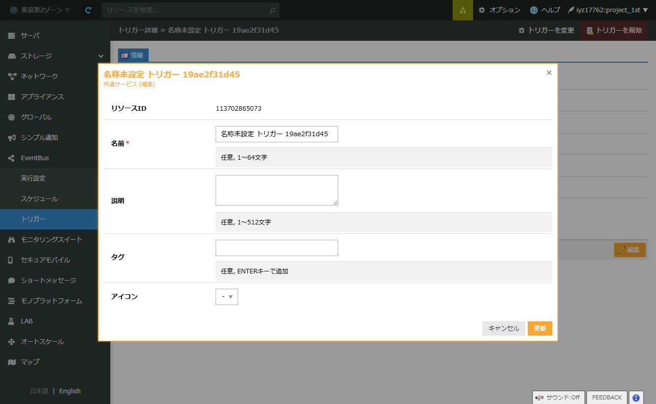Click the search magnifier icon
Screen dimensions: 656x404
tap(273, 10)
